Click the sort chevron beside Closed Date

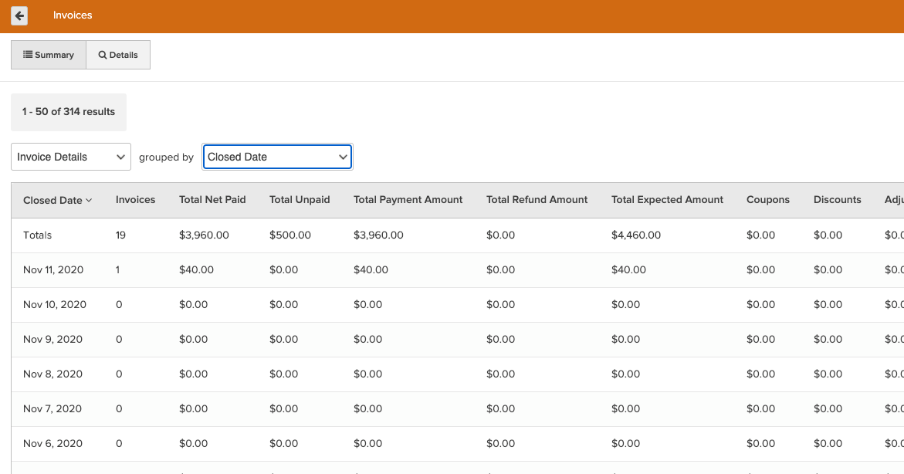86,199
